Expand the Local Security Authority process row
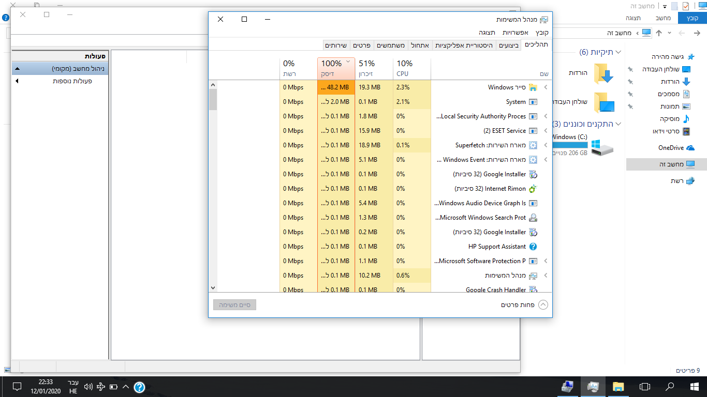 coord(545,116)
